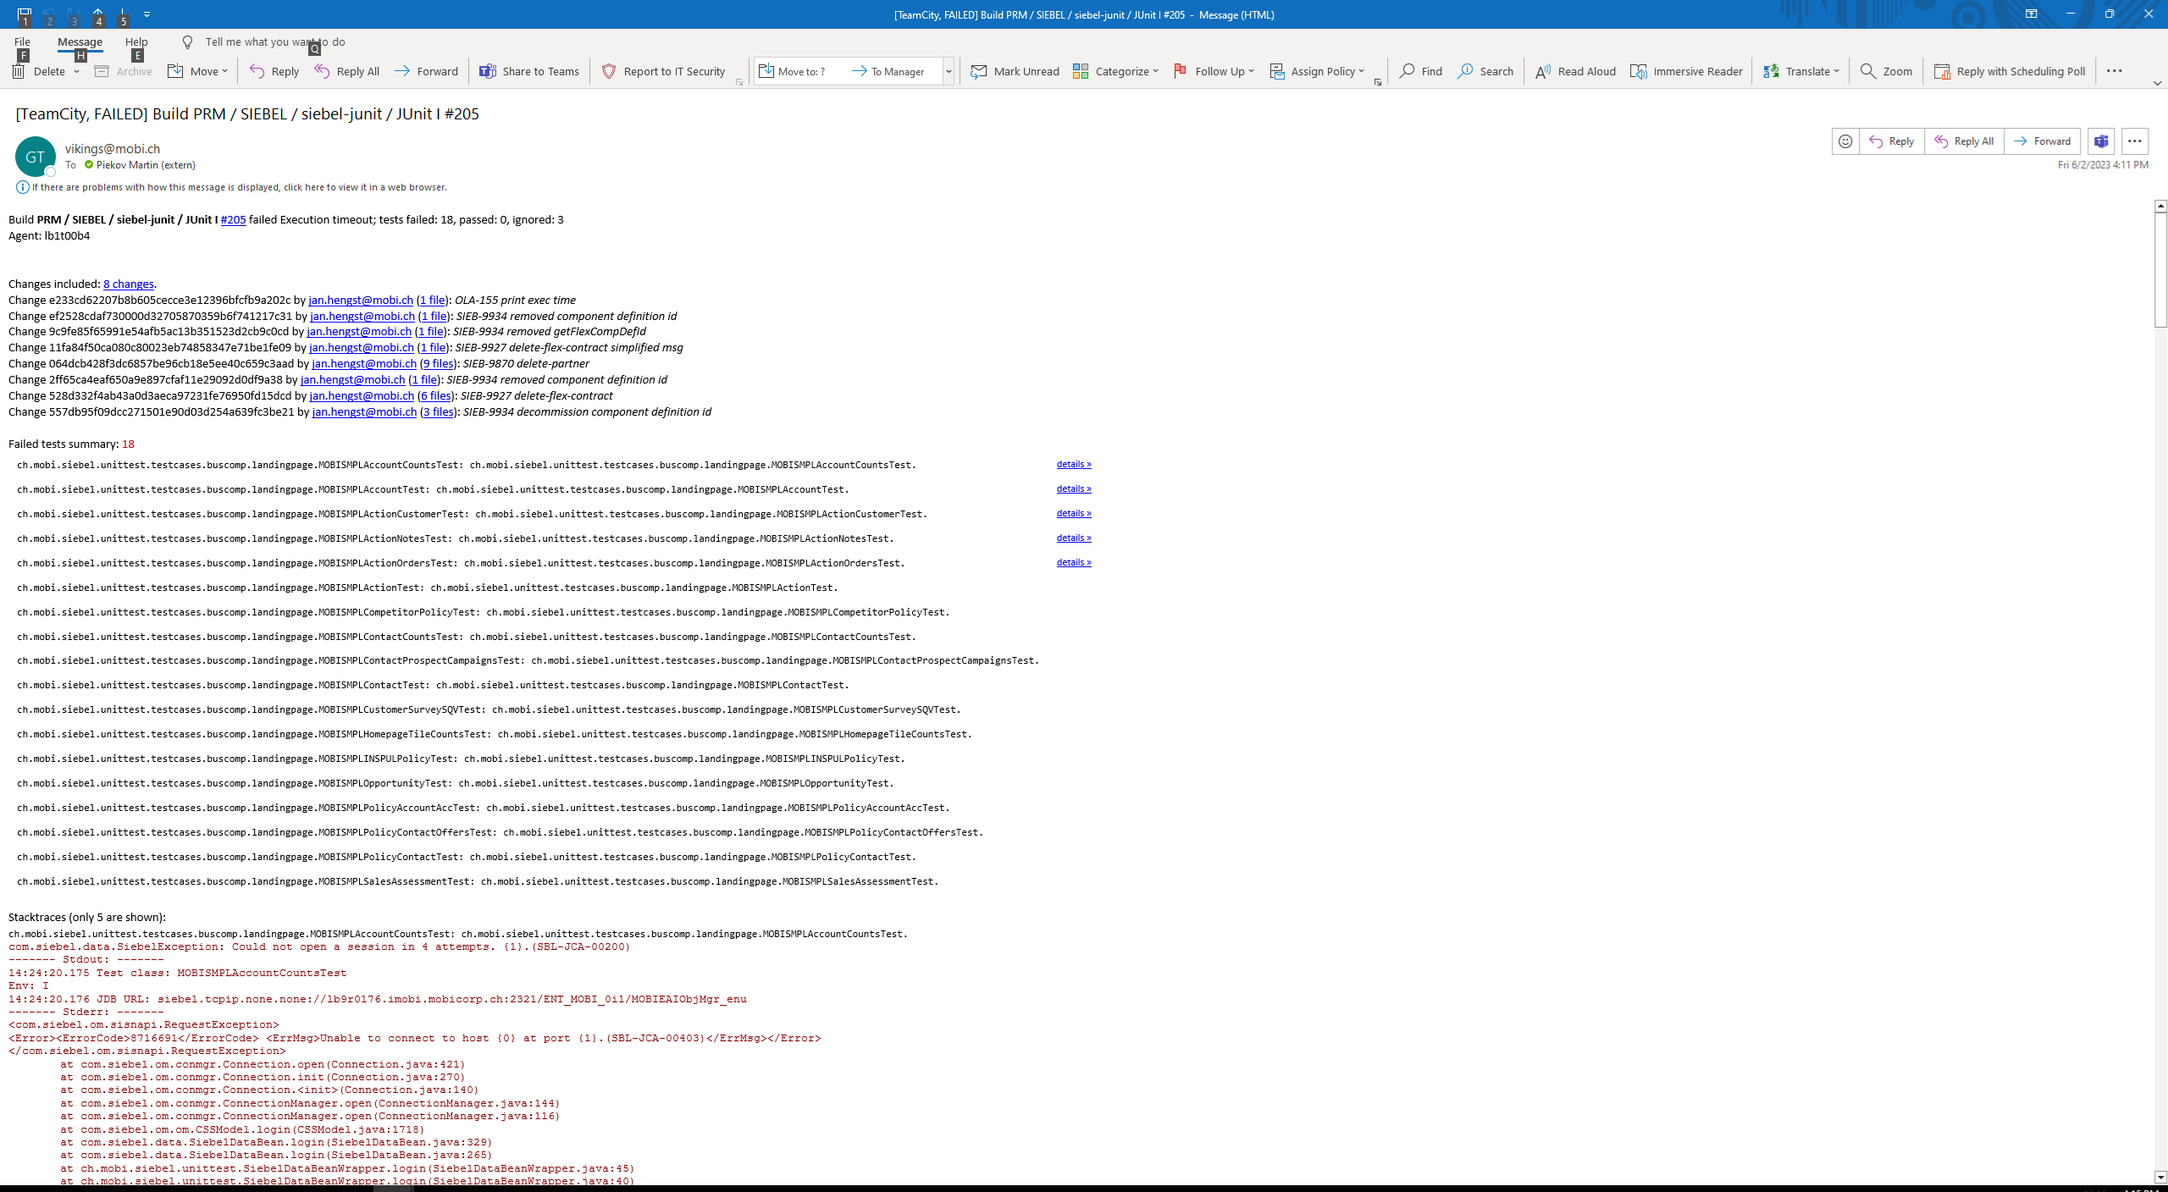Screen dimensions: 2168x1192
Task: Open details for MOBISMPLActionCustomerTest
Action: pyautogui.click(x=1074, y=513)
